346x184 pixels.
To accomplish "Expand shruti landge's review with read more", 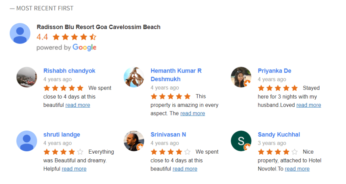I will point(74,169).
